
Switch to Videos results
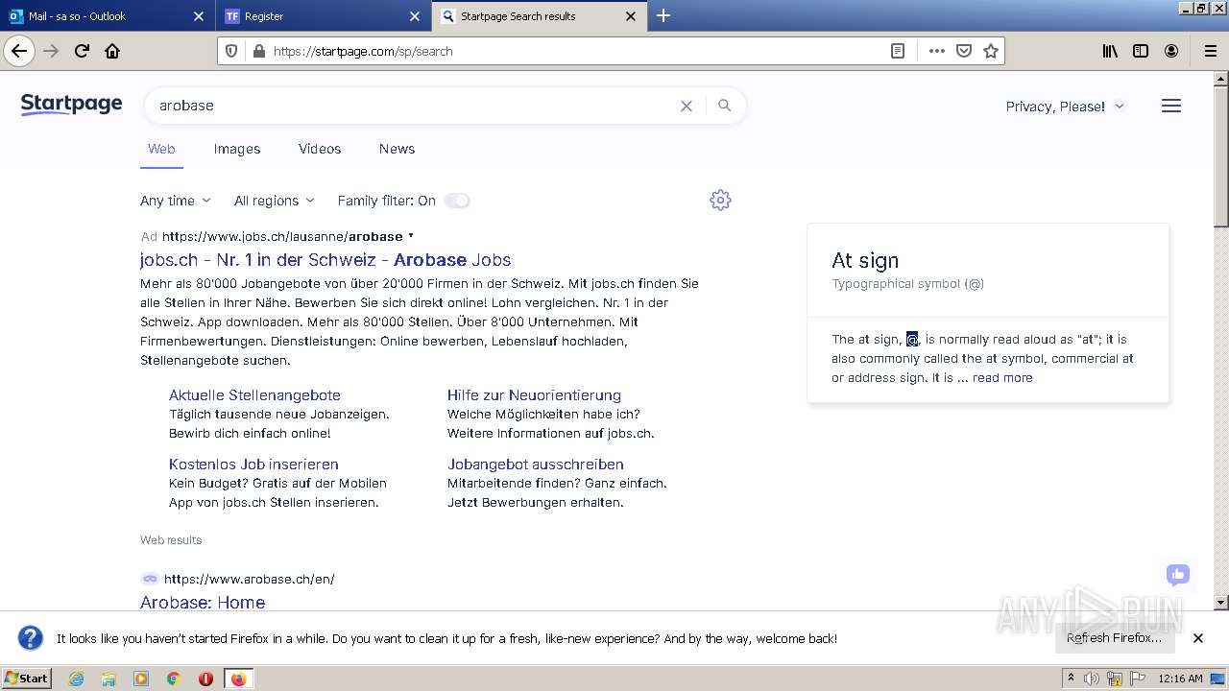click(320, 149)
